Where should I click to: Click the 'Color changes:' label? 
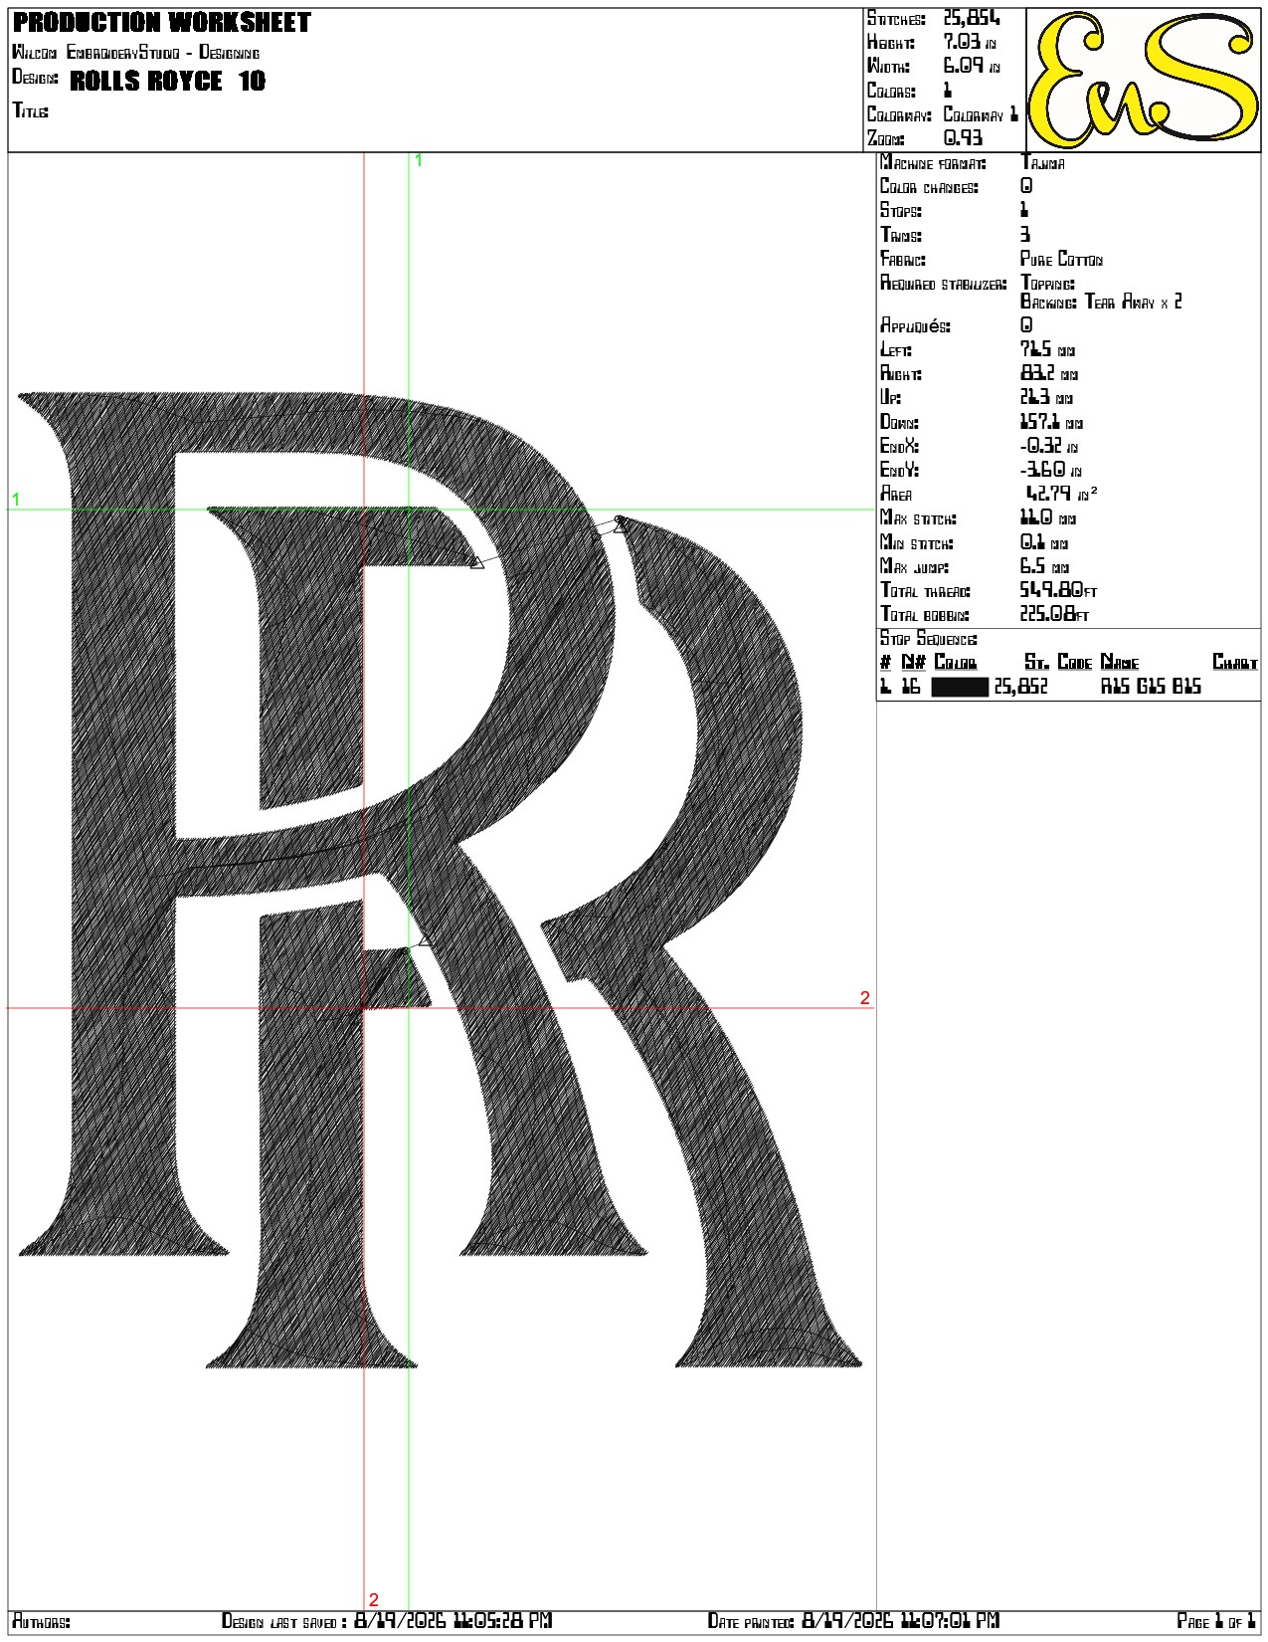930,187
